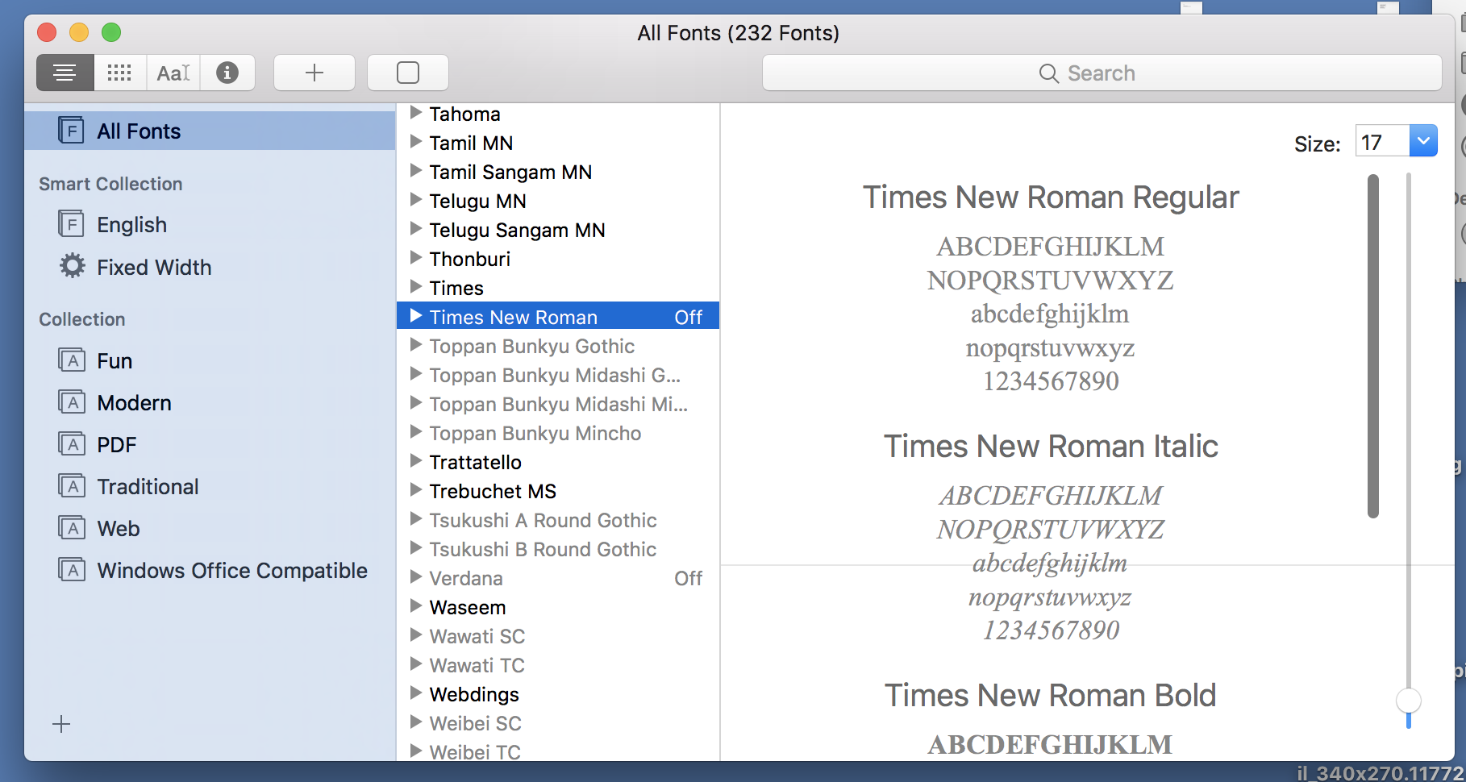Viewport: 1466px width, 782px height.
Task: Expand the Verdana font family
Action: 416,577
